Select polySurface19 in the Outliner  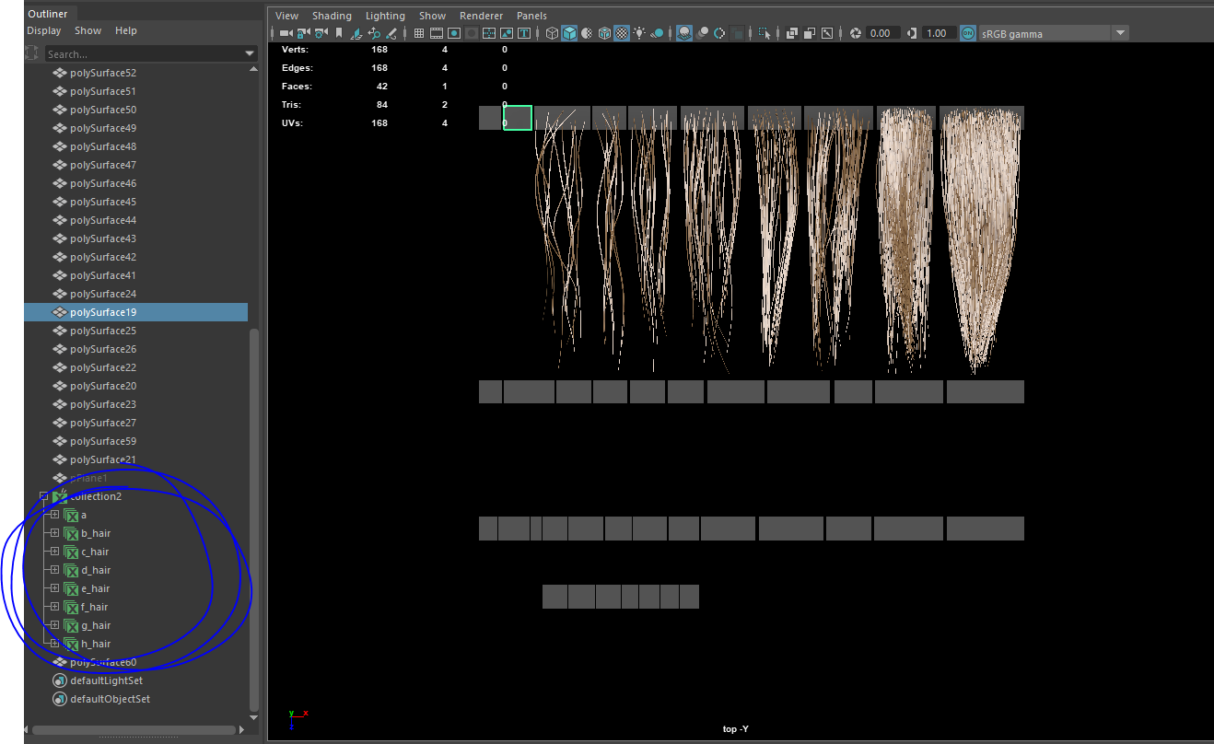[136, 312]
